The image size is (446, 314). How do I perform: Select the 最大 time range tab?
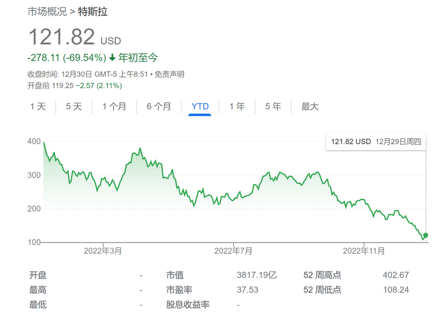click(x=310, y=106)
